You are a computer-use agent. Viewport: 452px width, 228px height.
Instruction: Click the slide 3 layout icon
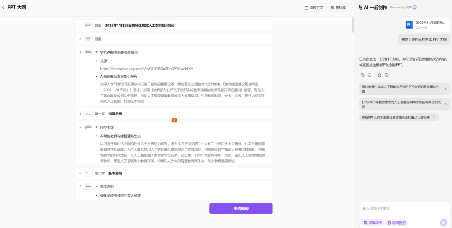click(x=88, y=52)
